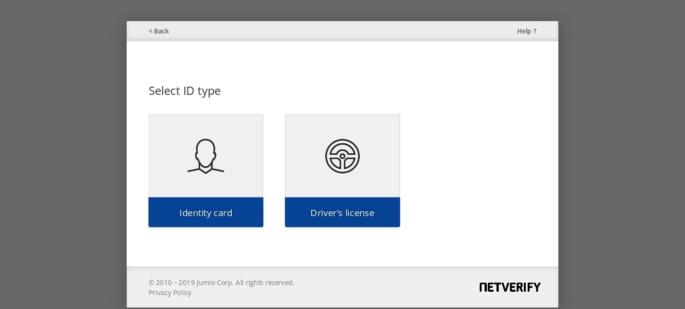Click the Jumio Corp copyright text
Image resolution: width=685 pixels, height=309 pixels.
pyautogui.click(x=221, y=283)
